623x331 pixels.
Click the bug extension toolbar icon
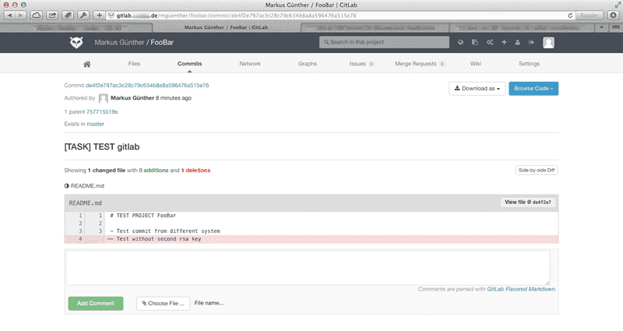point(68,16)
